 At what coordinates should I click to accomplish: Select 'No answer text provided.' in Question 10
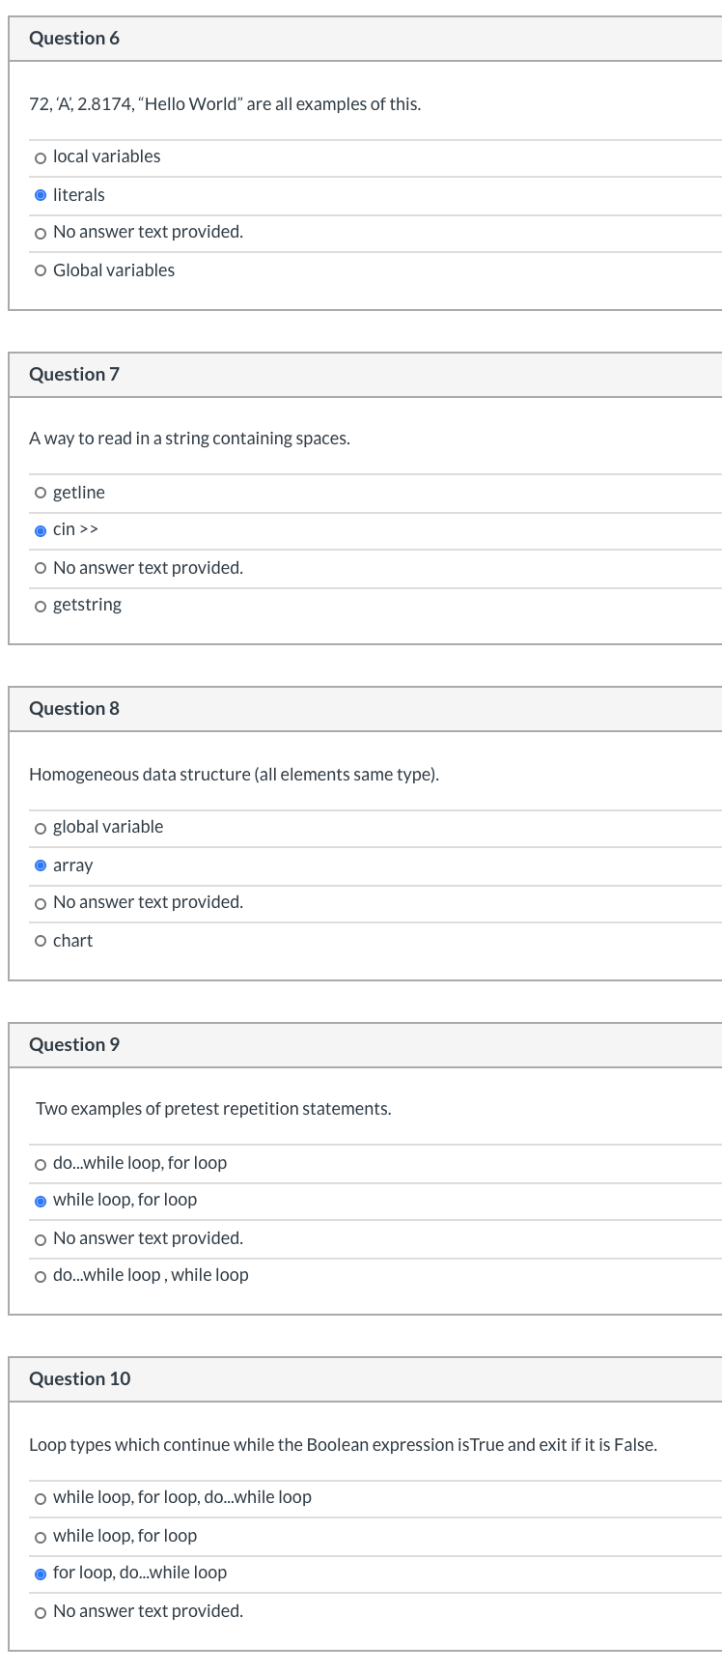coord(40,1612)
